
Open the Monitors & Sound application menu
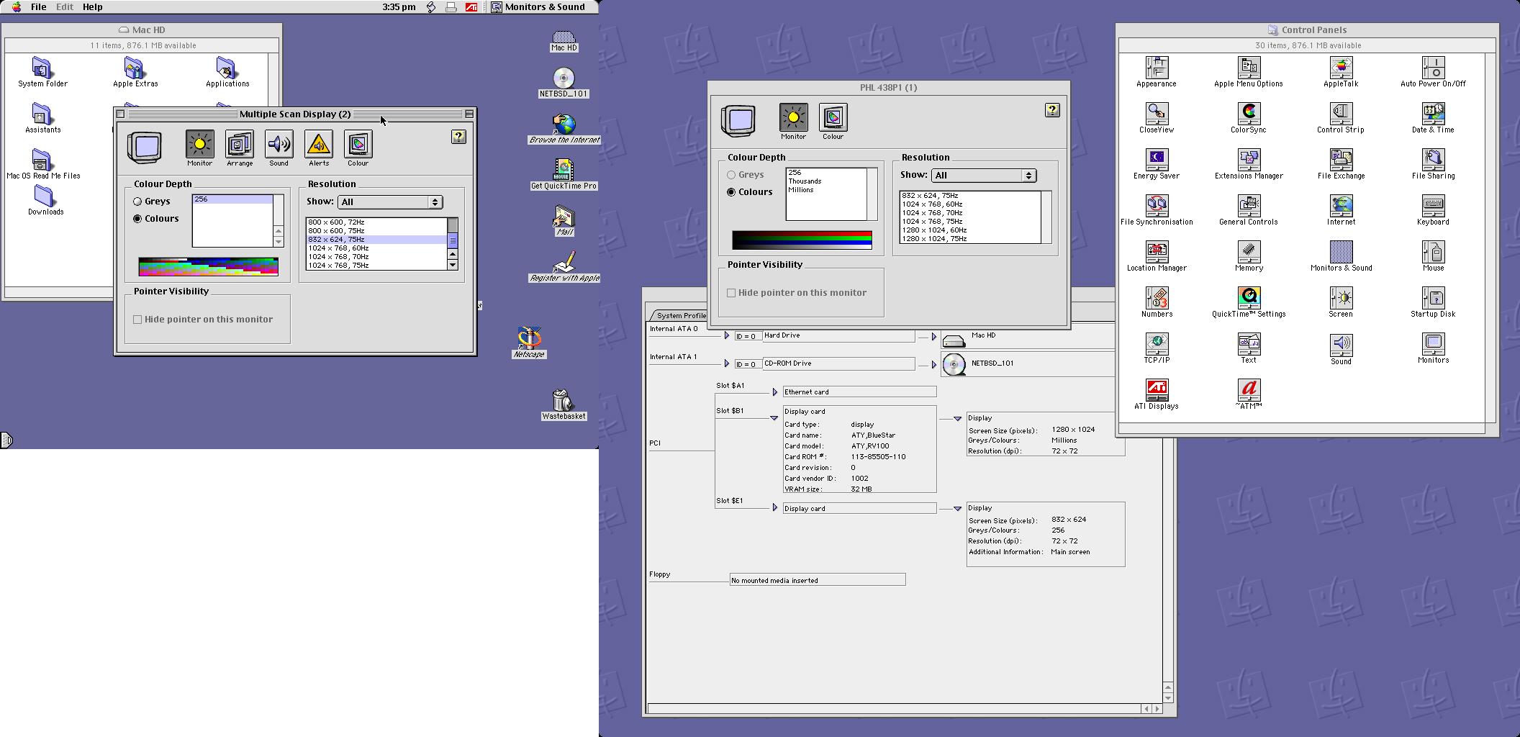538,7
